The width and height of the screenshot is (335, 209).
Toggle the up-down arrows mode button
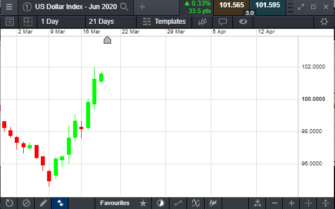[60, 203]
